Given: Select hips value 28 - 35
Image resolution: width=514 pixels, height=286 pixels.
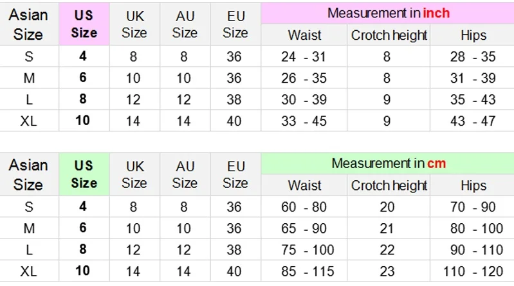Looking at the screenshot, I should [473, 56].
